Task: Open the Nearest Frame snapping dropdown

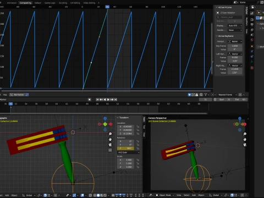Action: (228, 95)
